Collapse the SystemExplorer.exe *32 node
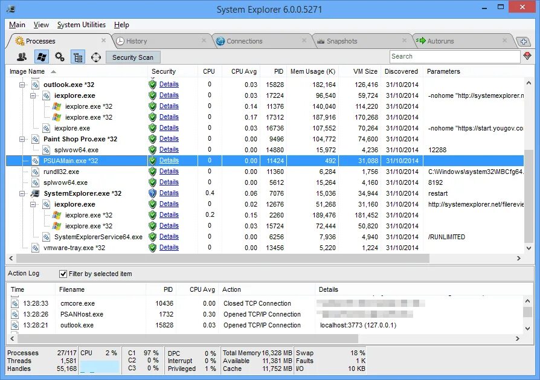This screenshot has height=380, width=540. [22, 193]
